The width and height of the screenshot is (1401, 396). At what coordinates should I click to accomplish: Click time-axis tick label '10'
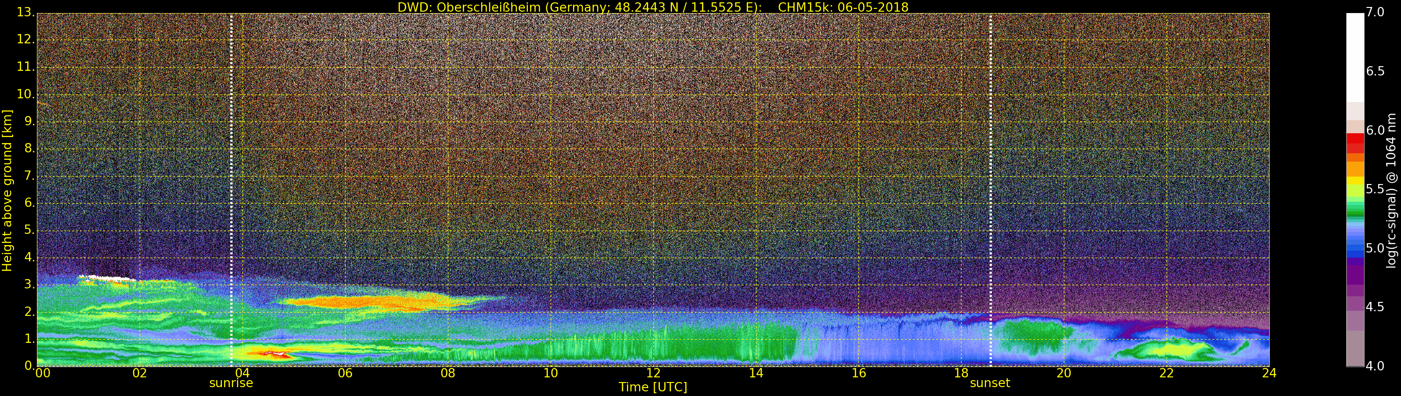551,373
